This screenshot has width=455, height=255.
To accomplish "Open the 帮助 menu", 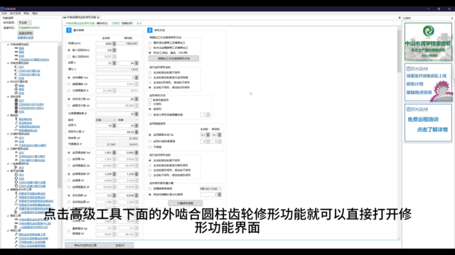I will [26, 13].
